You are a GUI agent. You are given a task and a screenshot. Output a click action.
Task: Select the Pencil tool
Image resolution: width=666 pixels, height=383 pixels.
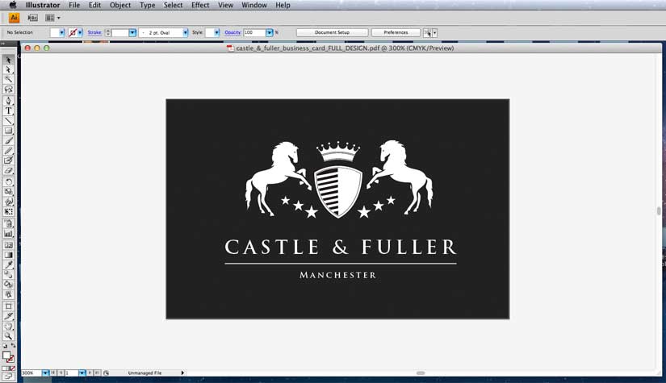(x=9, y=151)
